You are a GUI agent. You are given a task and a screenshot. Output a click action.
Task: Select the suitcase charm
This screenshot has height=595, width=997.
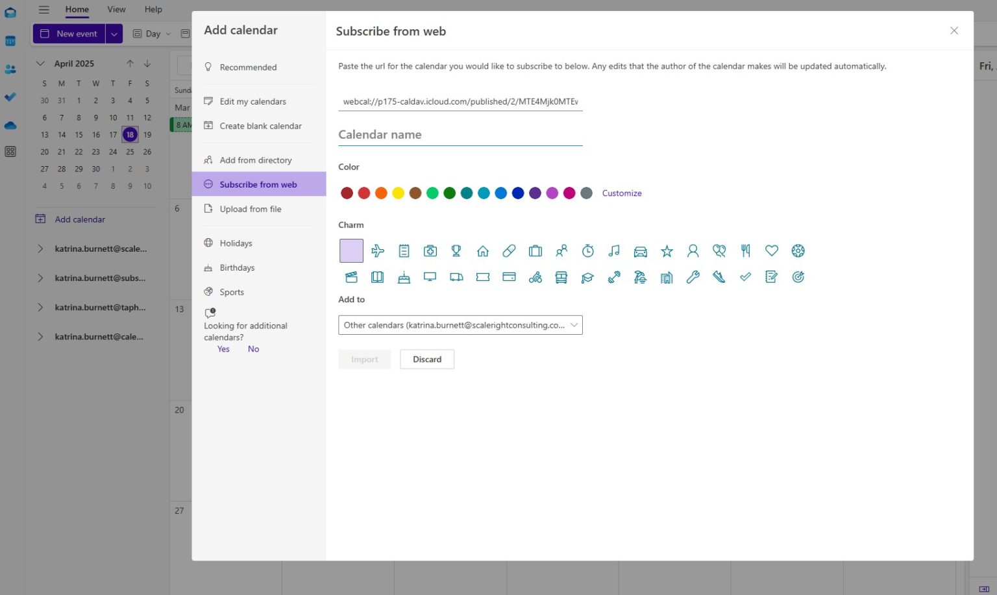535,250
